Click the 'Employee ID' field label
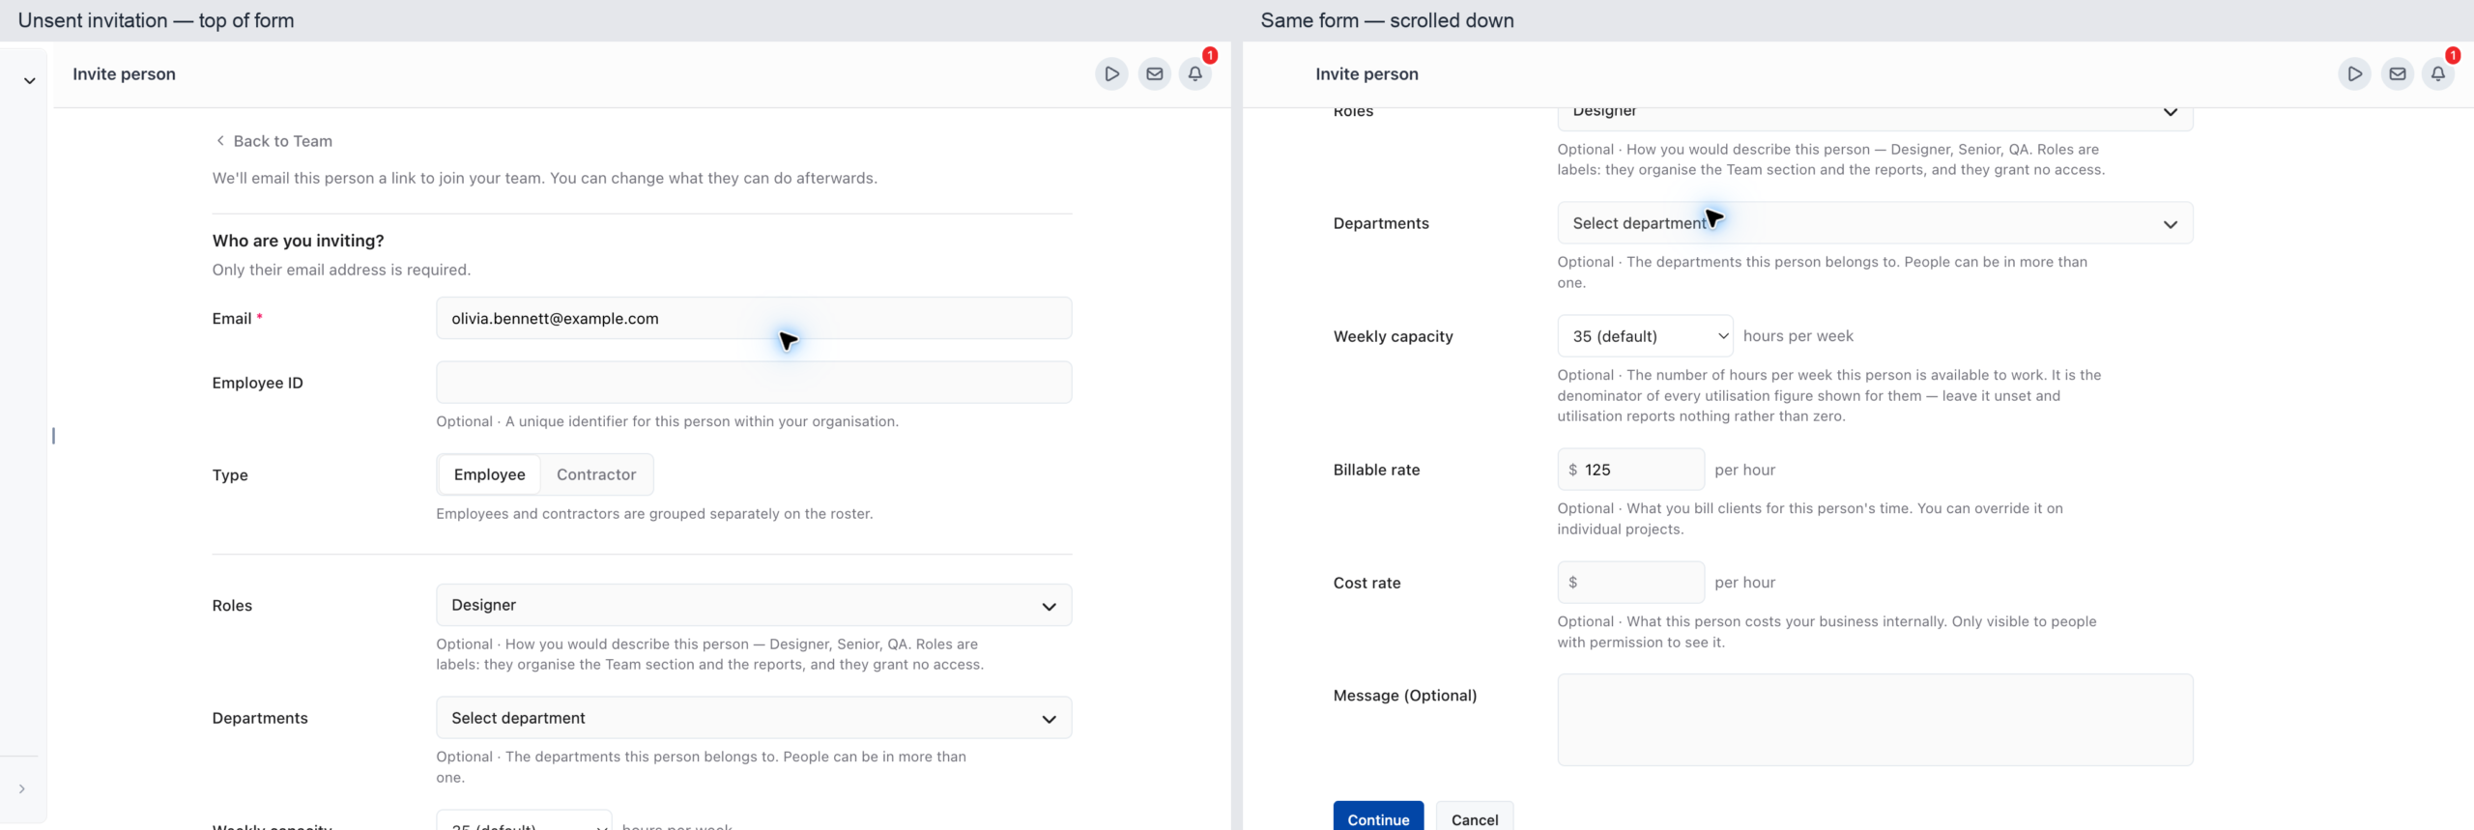The image size is (2474, 830). pos(257,383)
